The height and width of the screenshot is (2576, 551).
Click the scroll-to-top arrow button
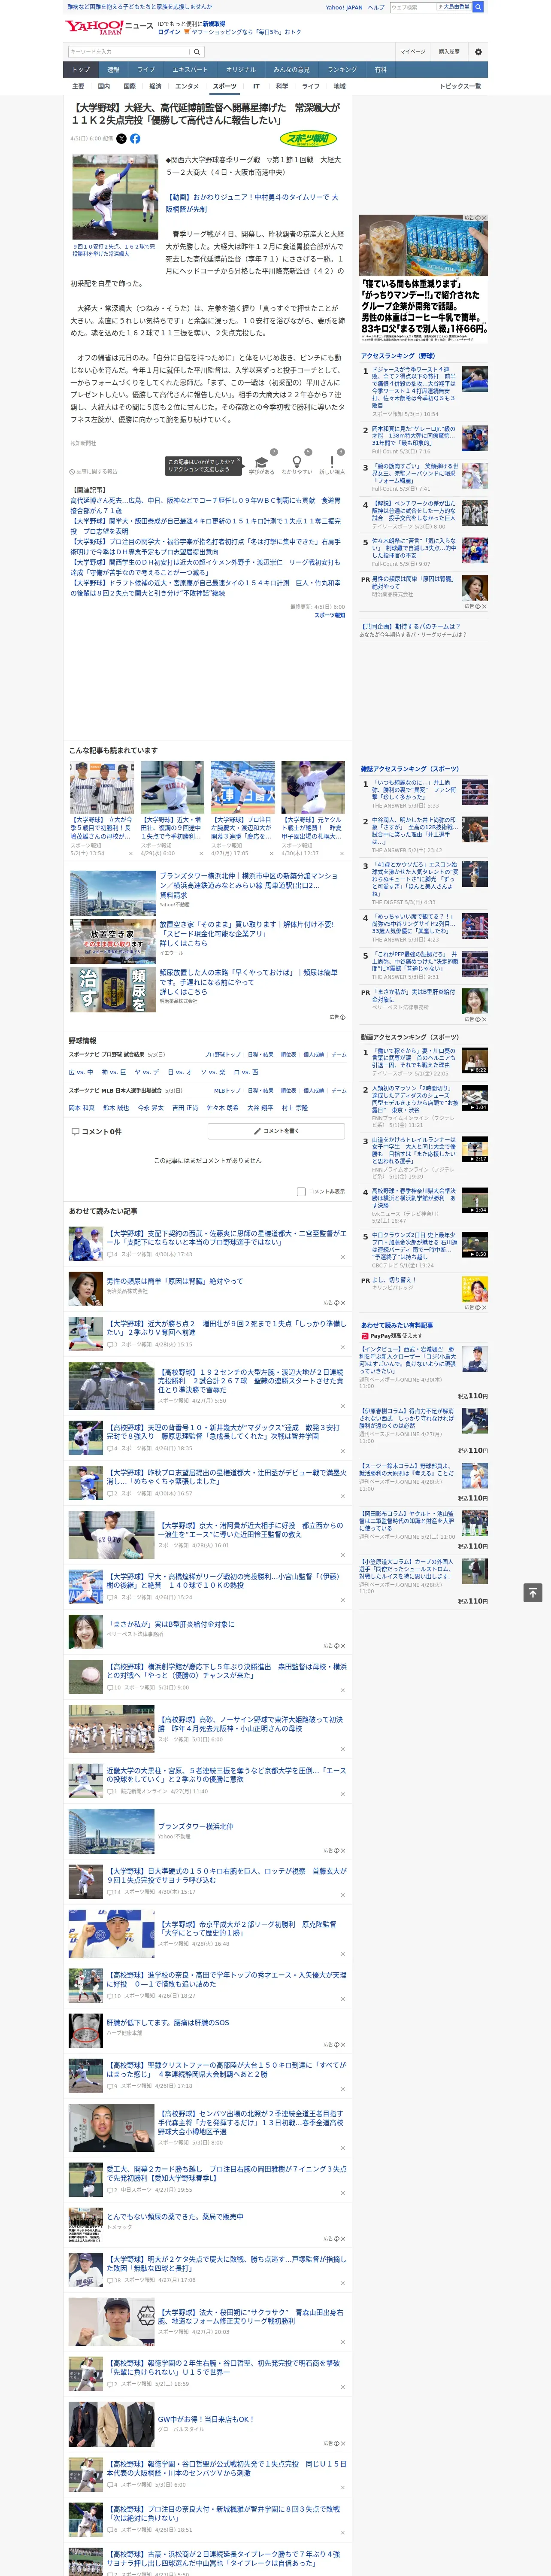point(533,1593)
